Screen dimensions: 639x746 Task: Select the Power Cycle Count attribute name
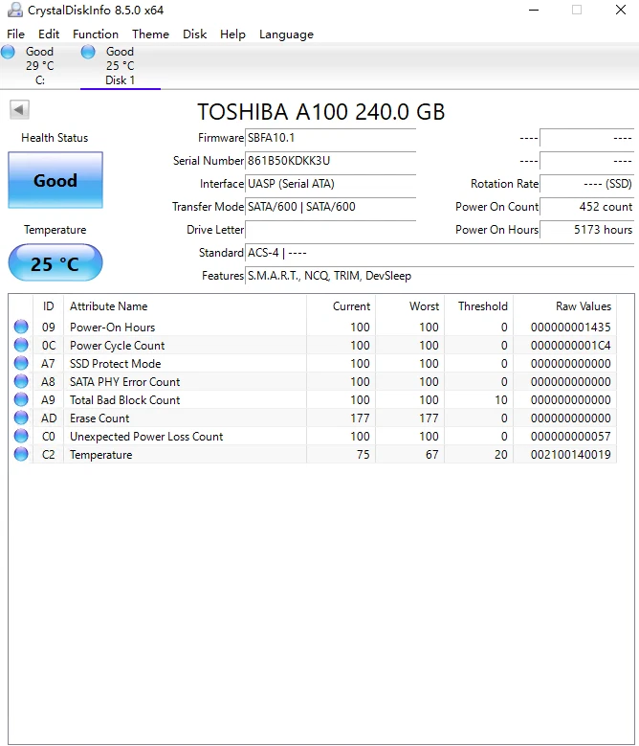click(x=118, y=346)
